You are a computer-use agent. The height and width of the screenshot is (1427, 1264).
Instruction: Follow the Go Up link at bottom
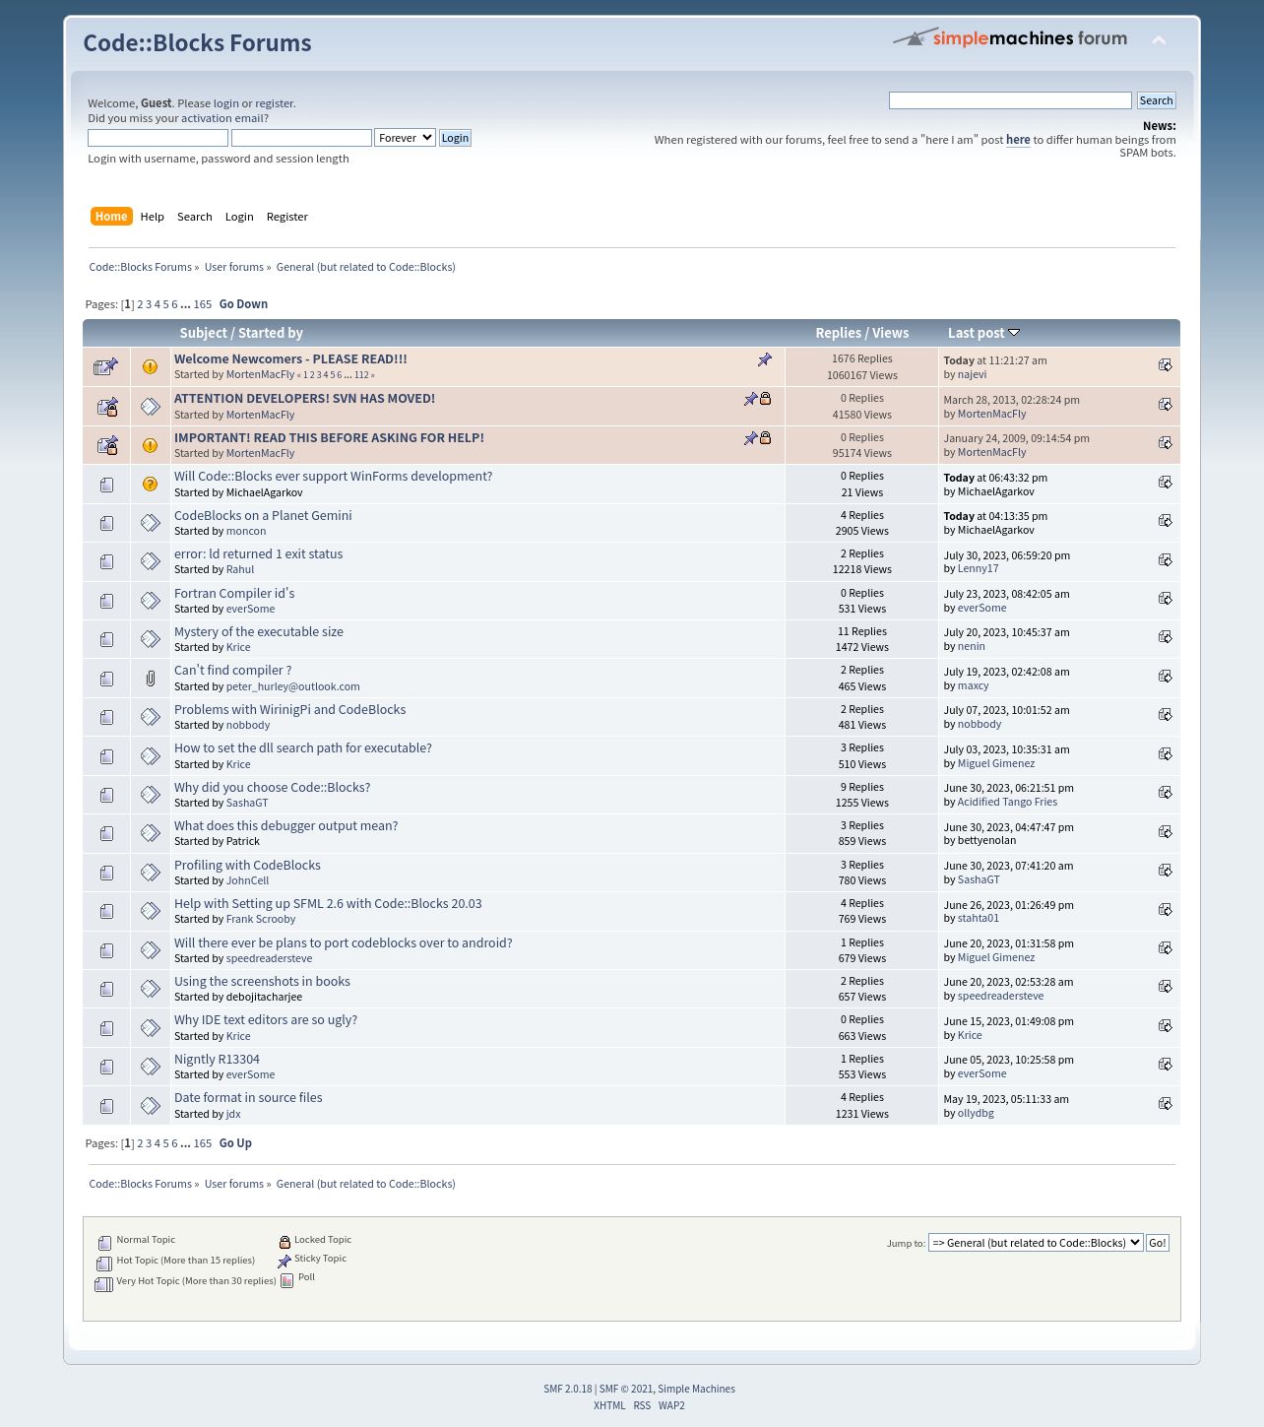235,1143
